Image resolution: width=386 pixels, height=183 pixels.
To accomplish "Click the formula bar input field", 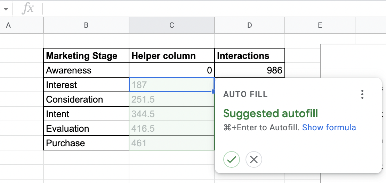I will coord(209,9).
